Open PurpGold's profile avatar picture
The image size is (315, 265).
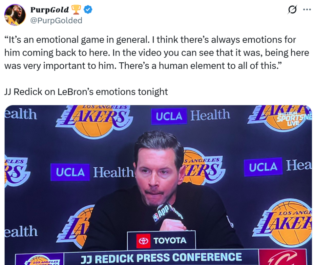click(x=15, y=15)
